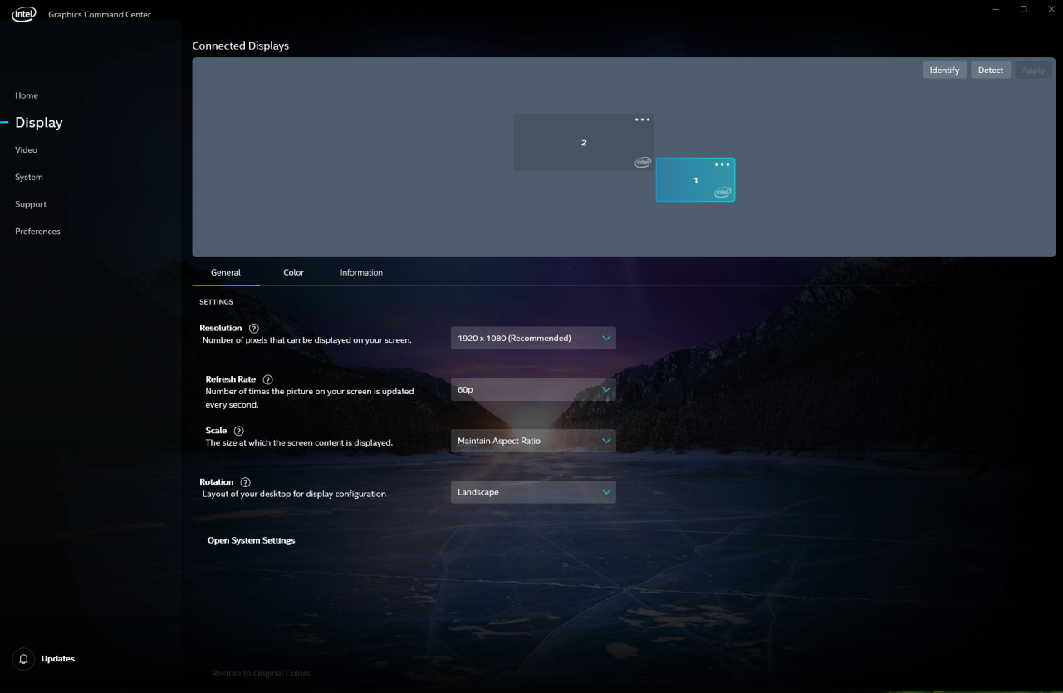
Task: Open Support in the sidebar
Action: tap(31, 204)
